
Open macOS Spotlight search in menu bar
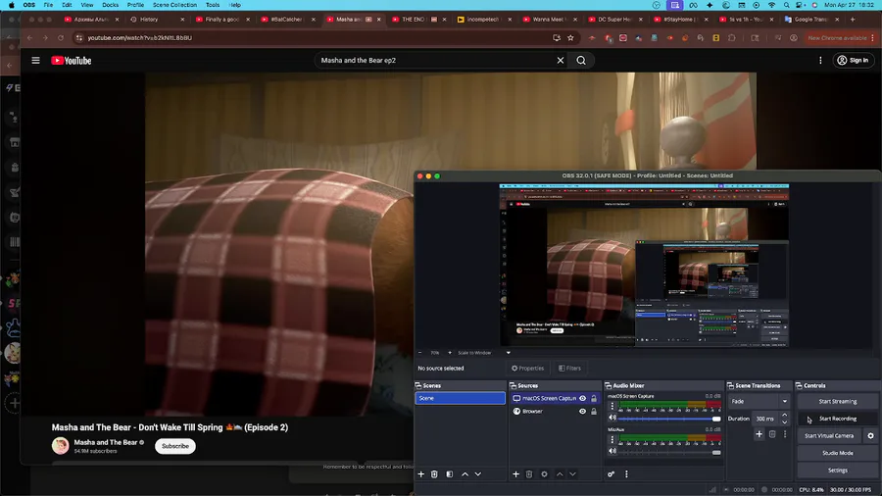tap(786, 5)
